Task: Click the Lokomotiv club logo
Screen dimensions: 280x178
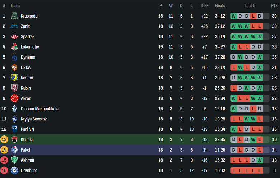Action: click(x=14, y=47)
